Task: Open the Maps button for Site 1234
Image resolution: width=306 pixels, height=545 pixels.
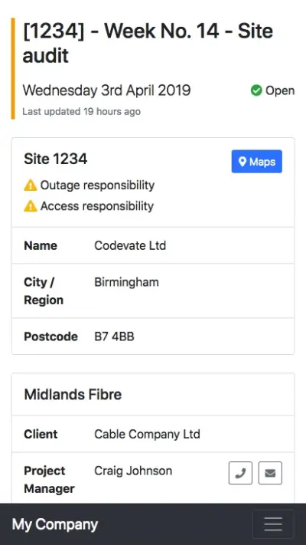Action: 257,161
